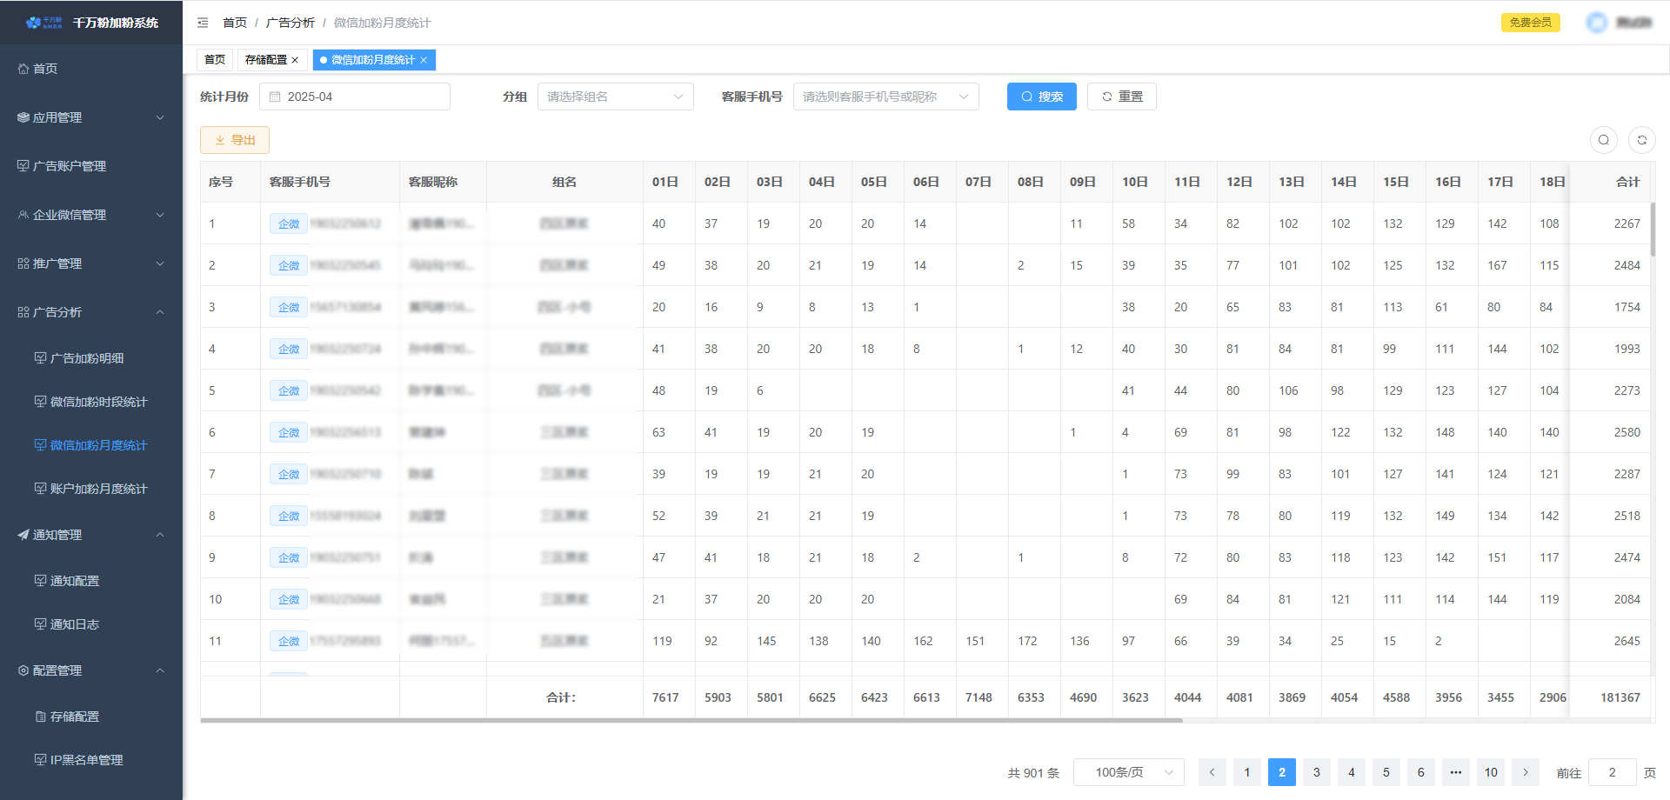
Task: Collapse the 广告分析 sidebar menu
Action: [90, 312]
